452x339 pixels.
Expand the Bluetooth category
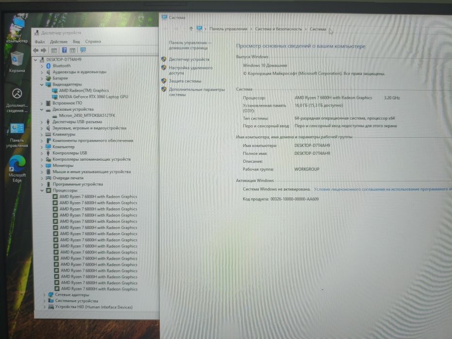click(42, 66)
